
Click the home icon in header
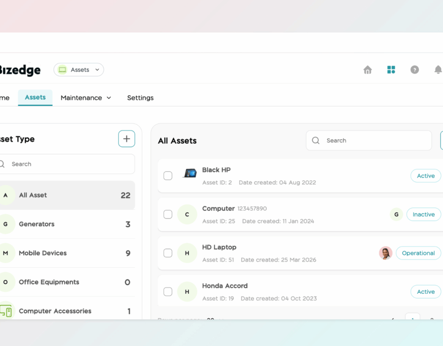(367, 70)
